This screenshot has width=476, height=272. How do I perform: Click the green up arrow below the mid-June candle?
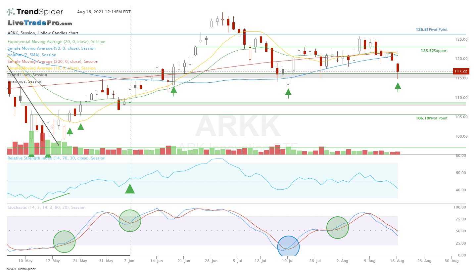[174, 90]
